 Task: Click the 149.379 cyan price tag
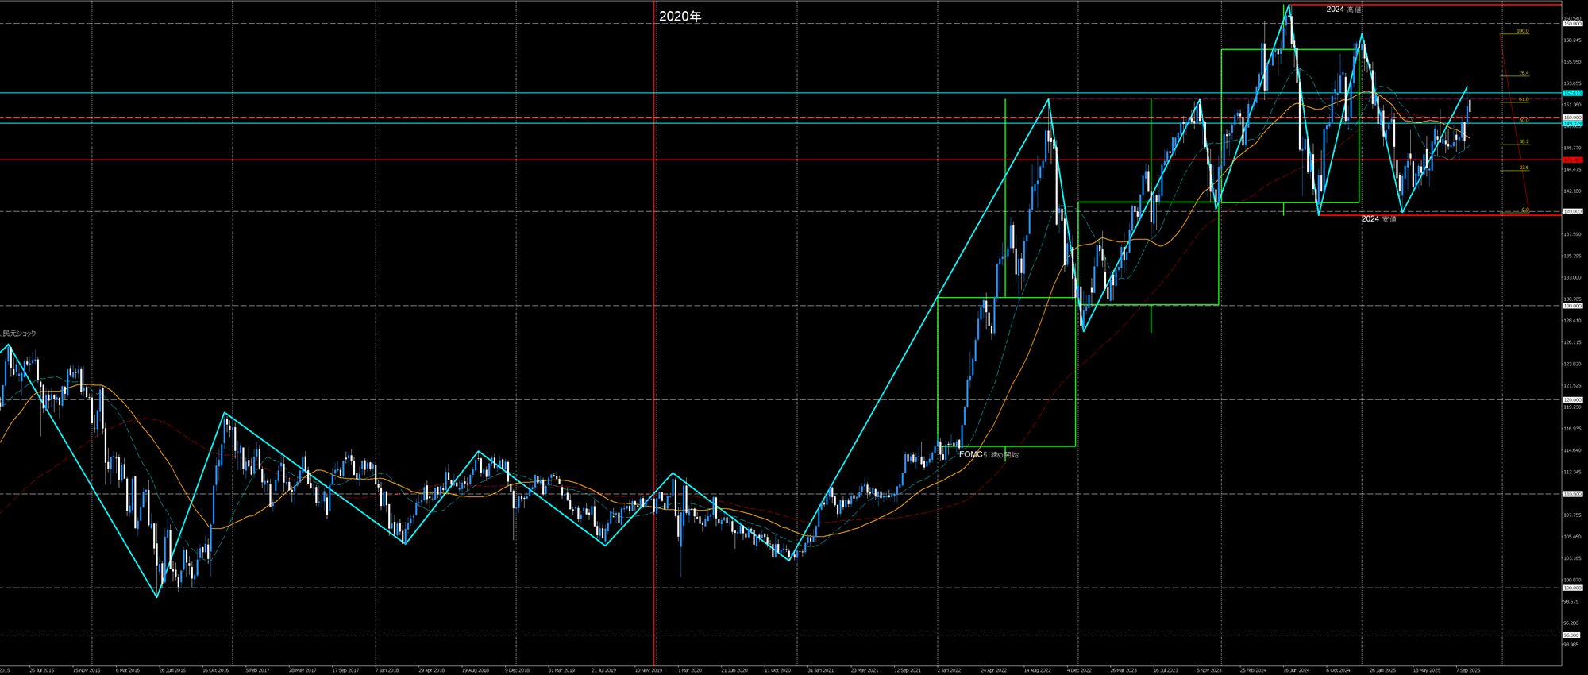(x=1572, y=123)
